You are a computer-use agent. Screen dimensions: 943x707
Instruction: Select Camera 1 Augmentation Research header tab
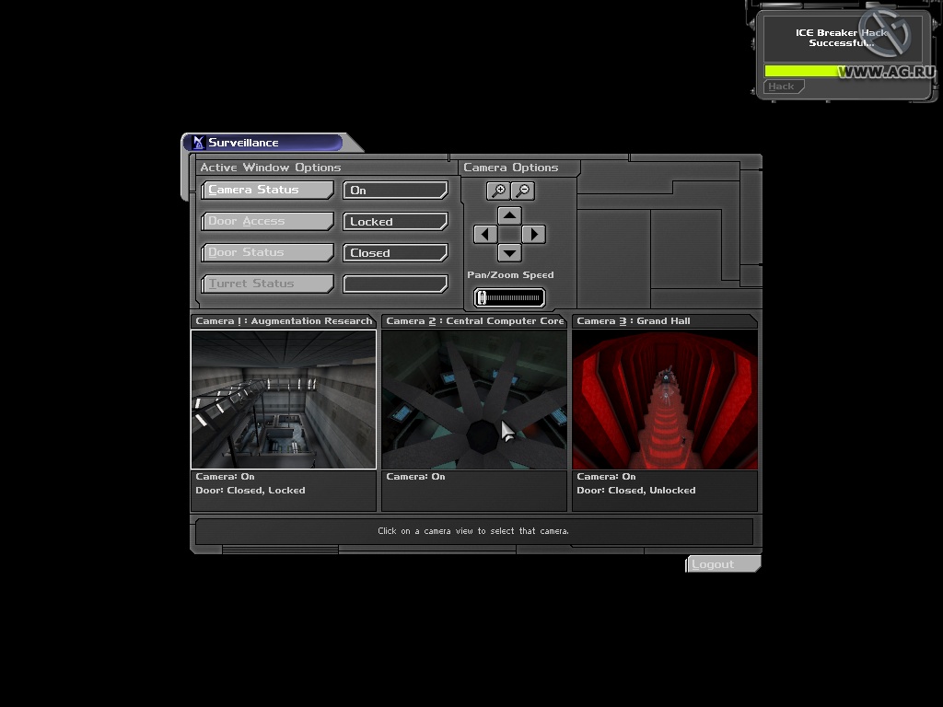pyautogui.click(x=284, y=321)
